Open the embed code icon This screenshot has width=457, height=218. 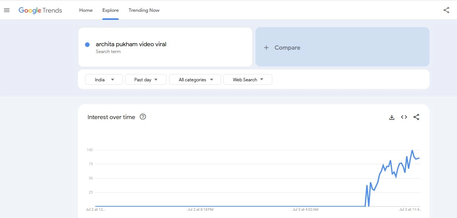coord(404,117)
